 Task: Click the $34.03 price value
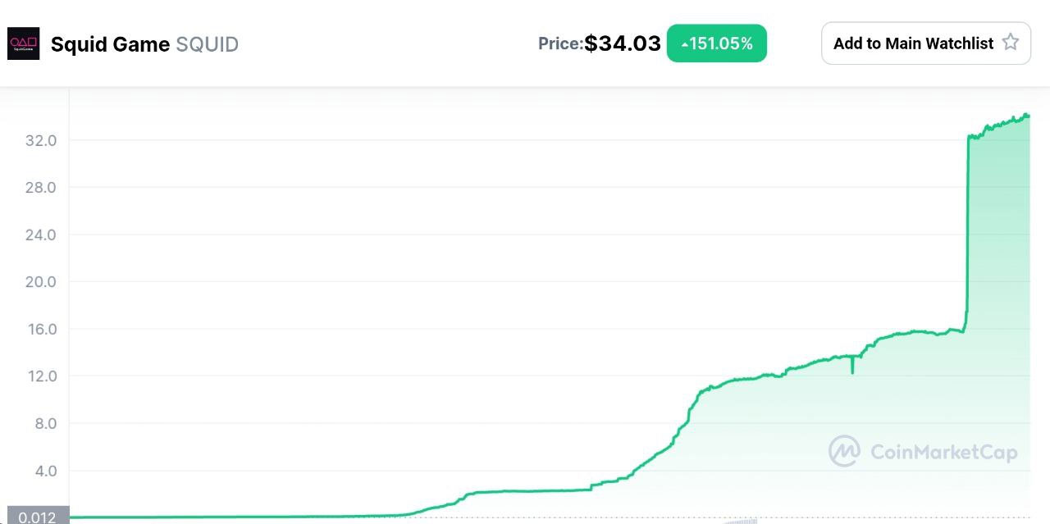pos(623,43)
